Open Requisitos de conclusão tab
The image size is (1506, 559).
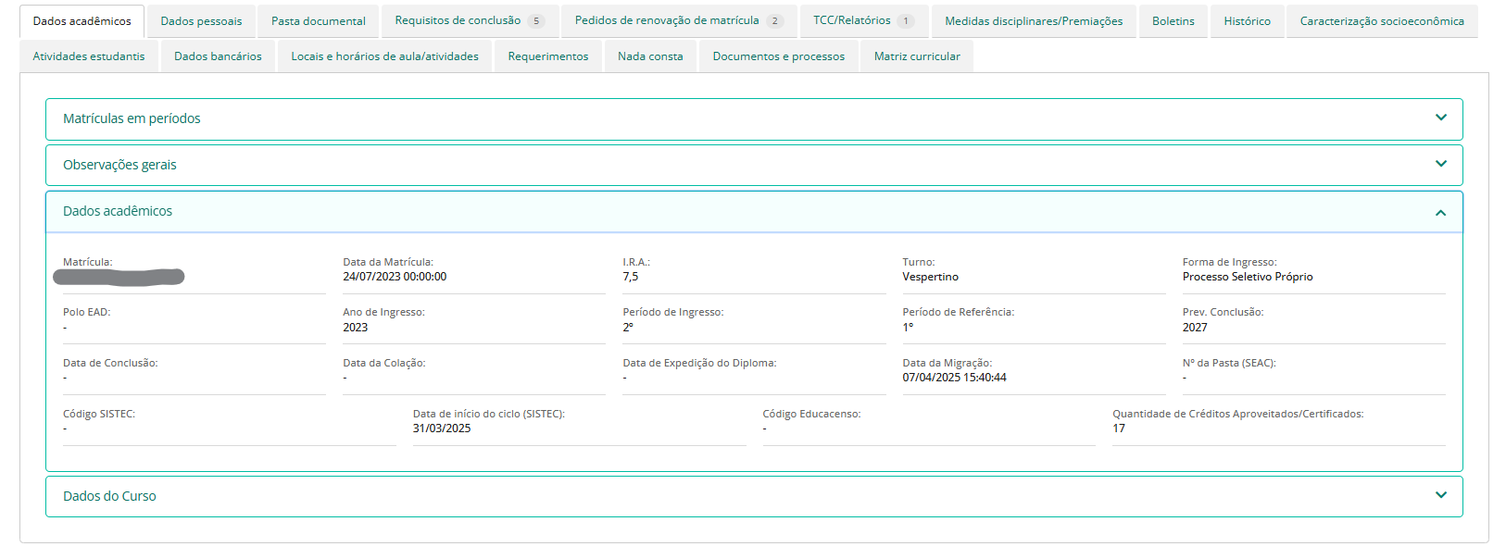point(458,20)
